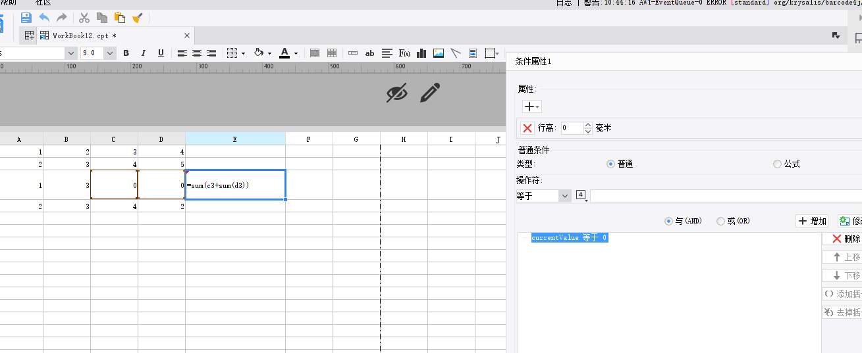Click the 下移 move down button

tap(842, 275)
